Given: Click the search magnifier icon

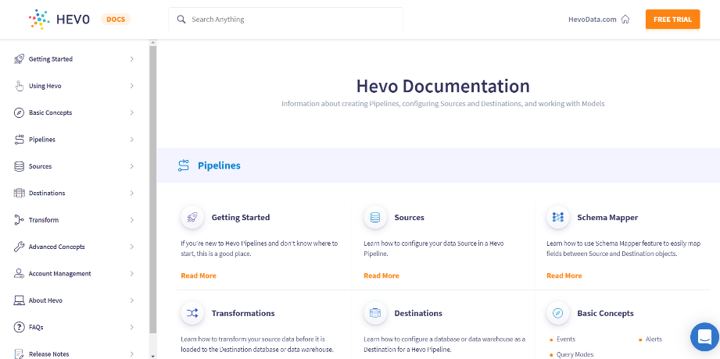Looking at the screenshot, I should point(181,20).
